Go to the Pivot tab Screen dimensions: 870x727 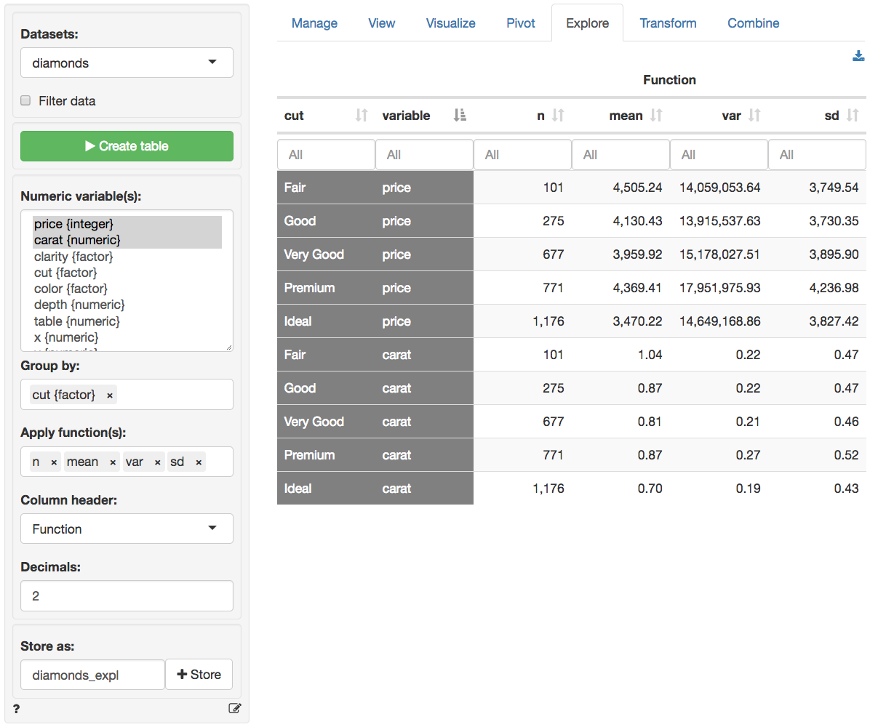[520, 23]
